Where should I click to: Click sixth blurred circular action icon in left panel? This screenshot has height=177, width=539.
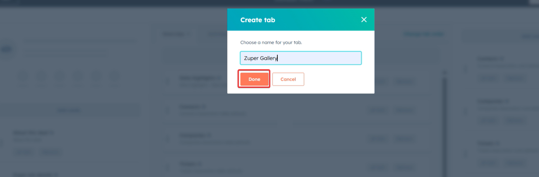click(x=114, y=77)
